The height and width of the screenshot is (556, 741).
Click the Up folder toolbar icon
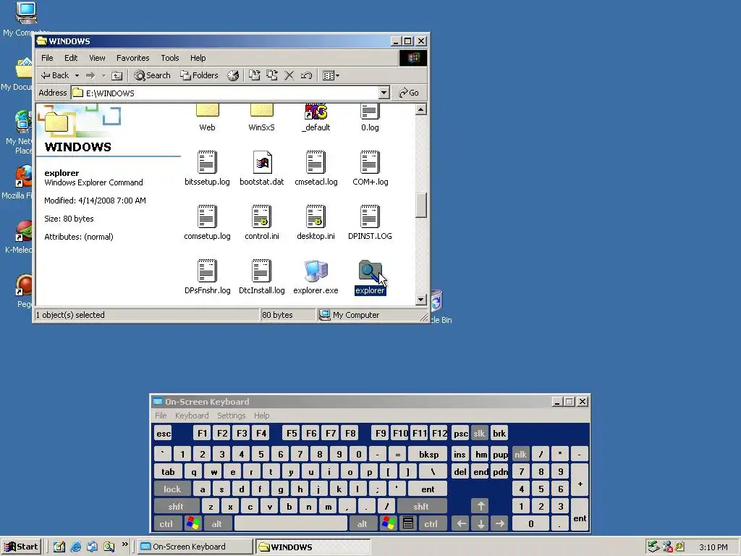pyautogui.click(x=117, y=75)
